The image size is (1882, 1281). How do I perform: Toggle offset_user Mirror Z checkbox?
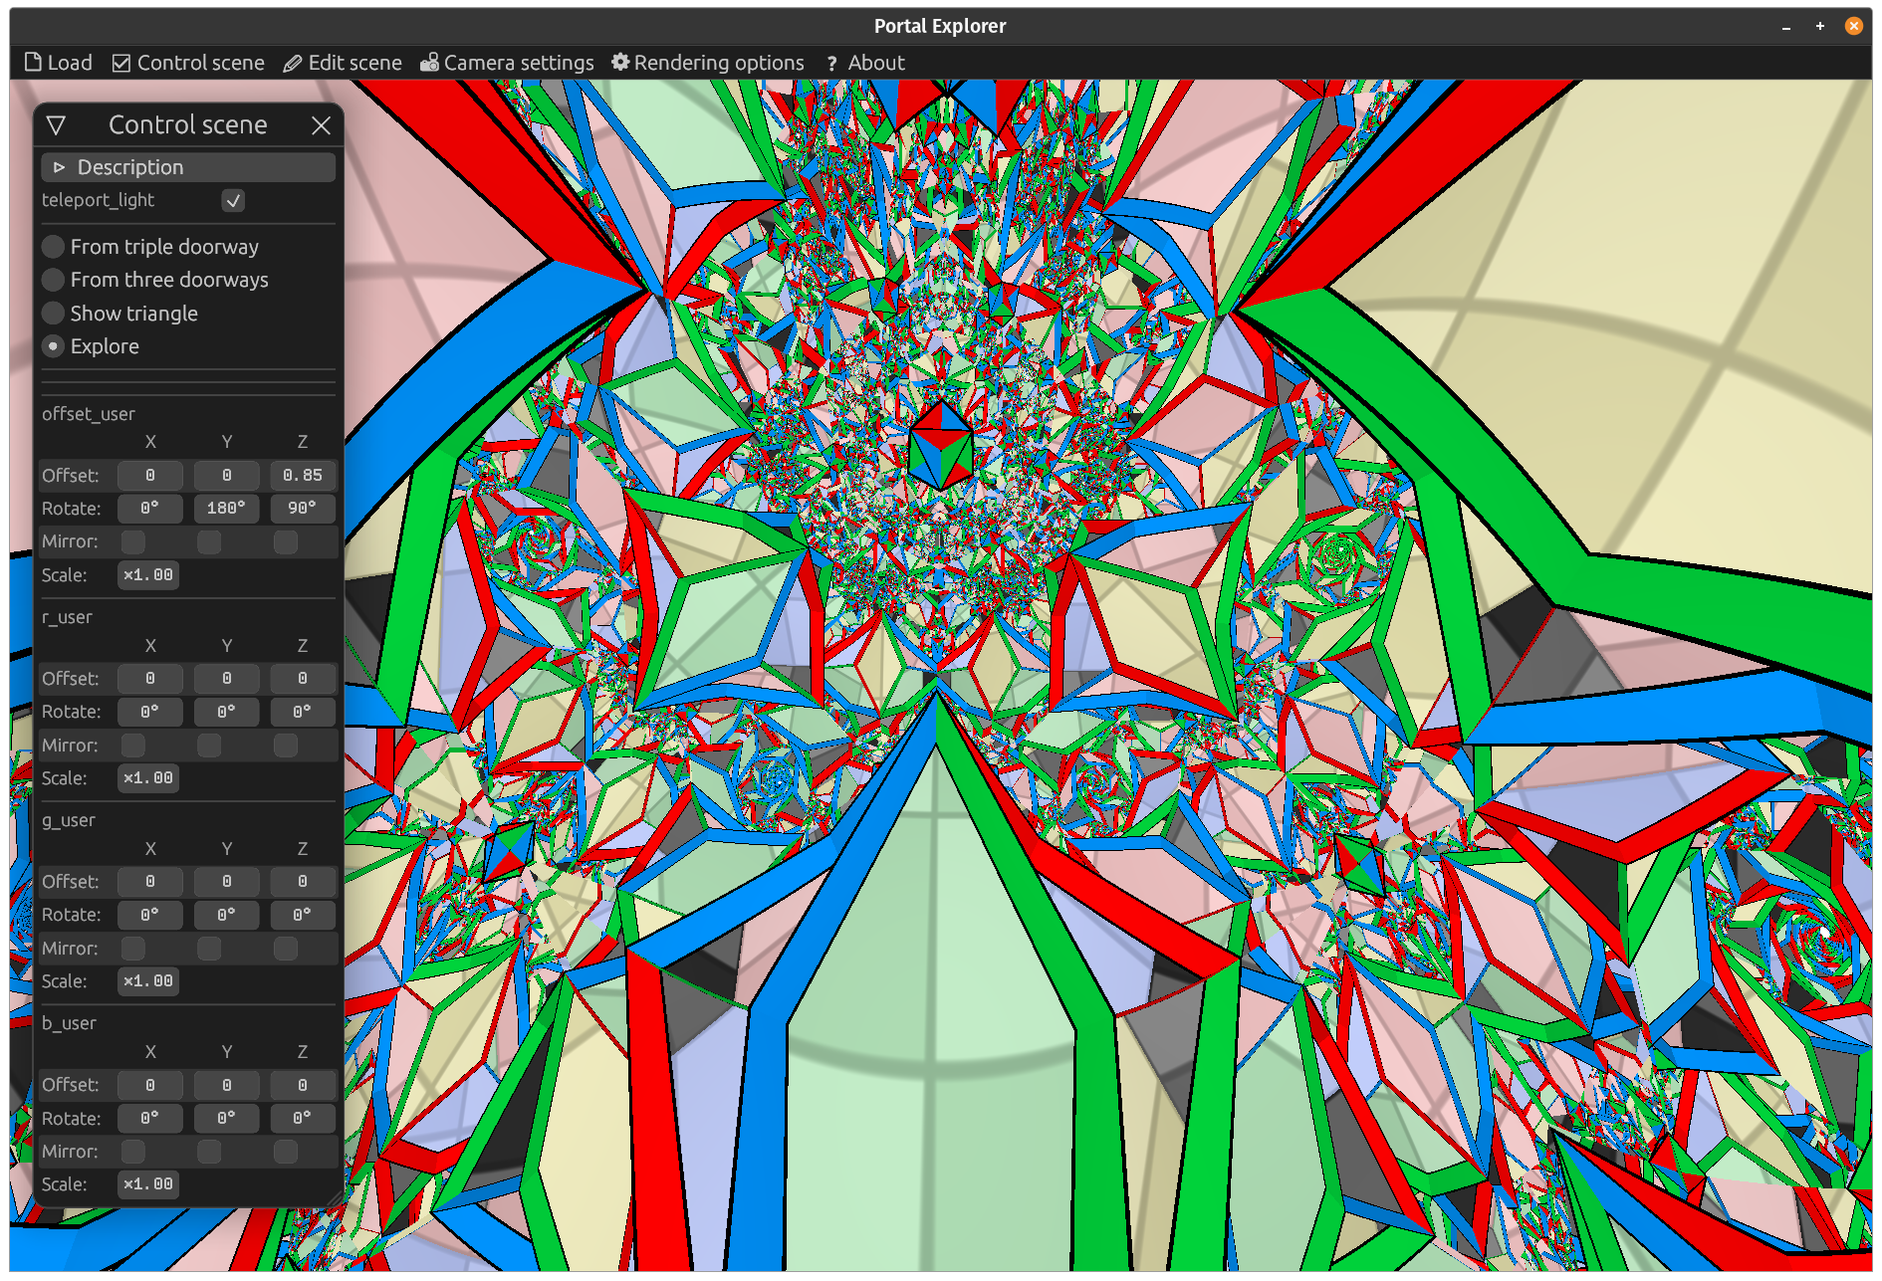pyautogui.click(x=286, y=542)
